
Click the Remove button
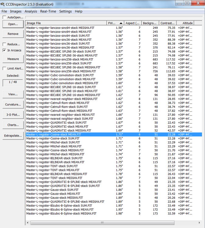[x=13, y=34]
